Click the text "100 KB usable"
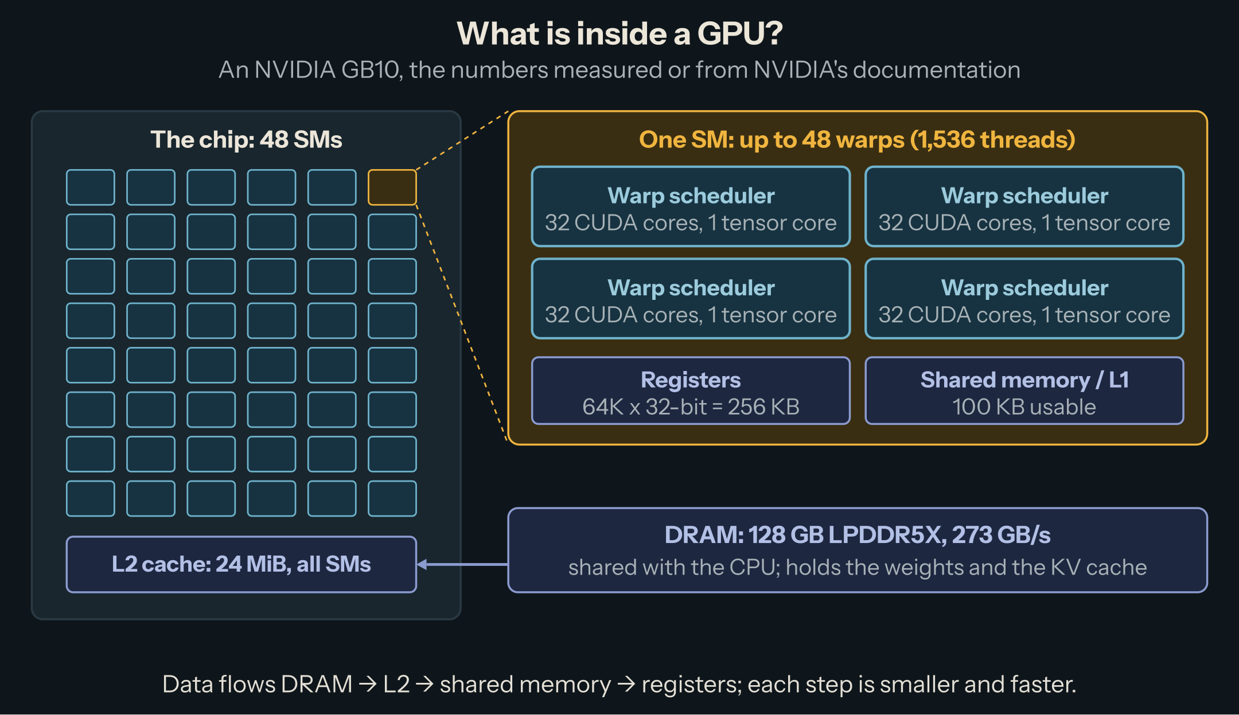 pyautogui.click(x=1024, y=407)
